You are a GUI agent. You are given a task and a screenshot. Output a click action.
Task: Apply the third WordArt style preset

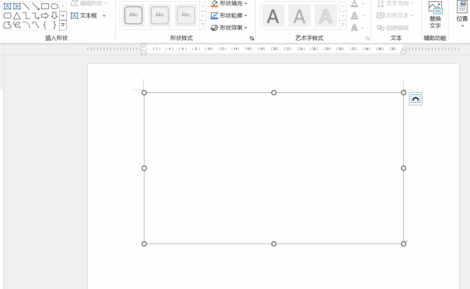[326, 16]
